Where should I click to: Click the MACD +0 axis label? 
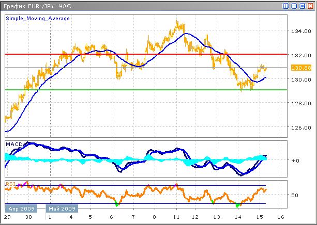tap(296, 160)
